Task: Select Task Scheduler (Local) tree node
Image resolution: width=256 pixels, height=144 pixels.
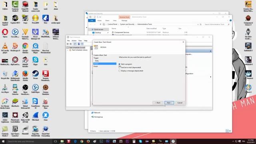Action: click(77, 48)
